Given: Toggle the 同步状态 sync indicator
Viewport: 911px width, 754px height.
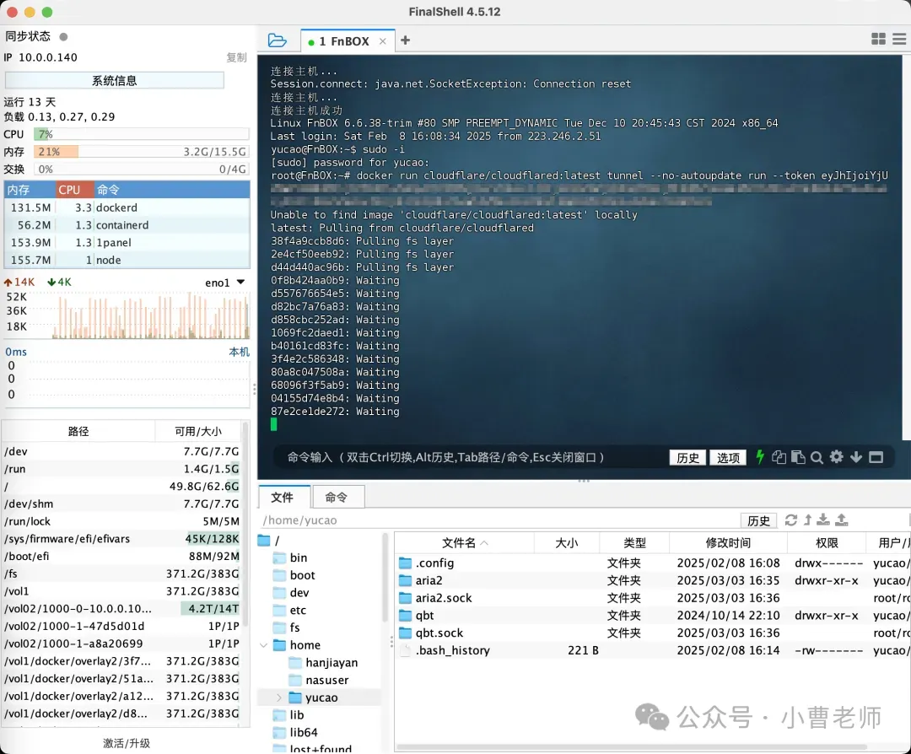Looking at the screenshot, I should tap(63, 37).
